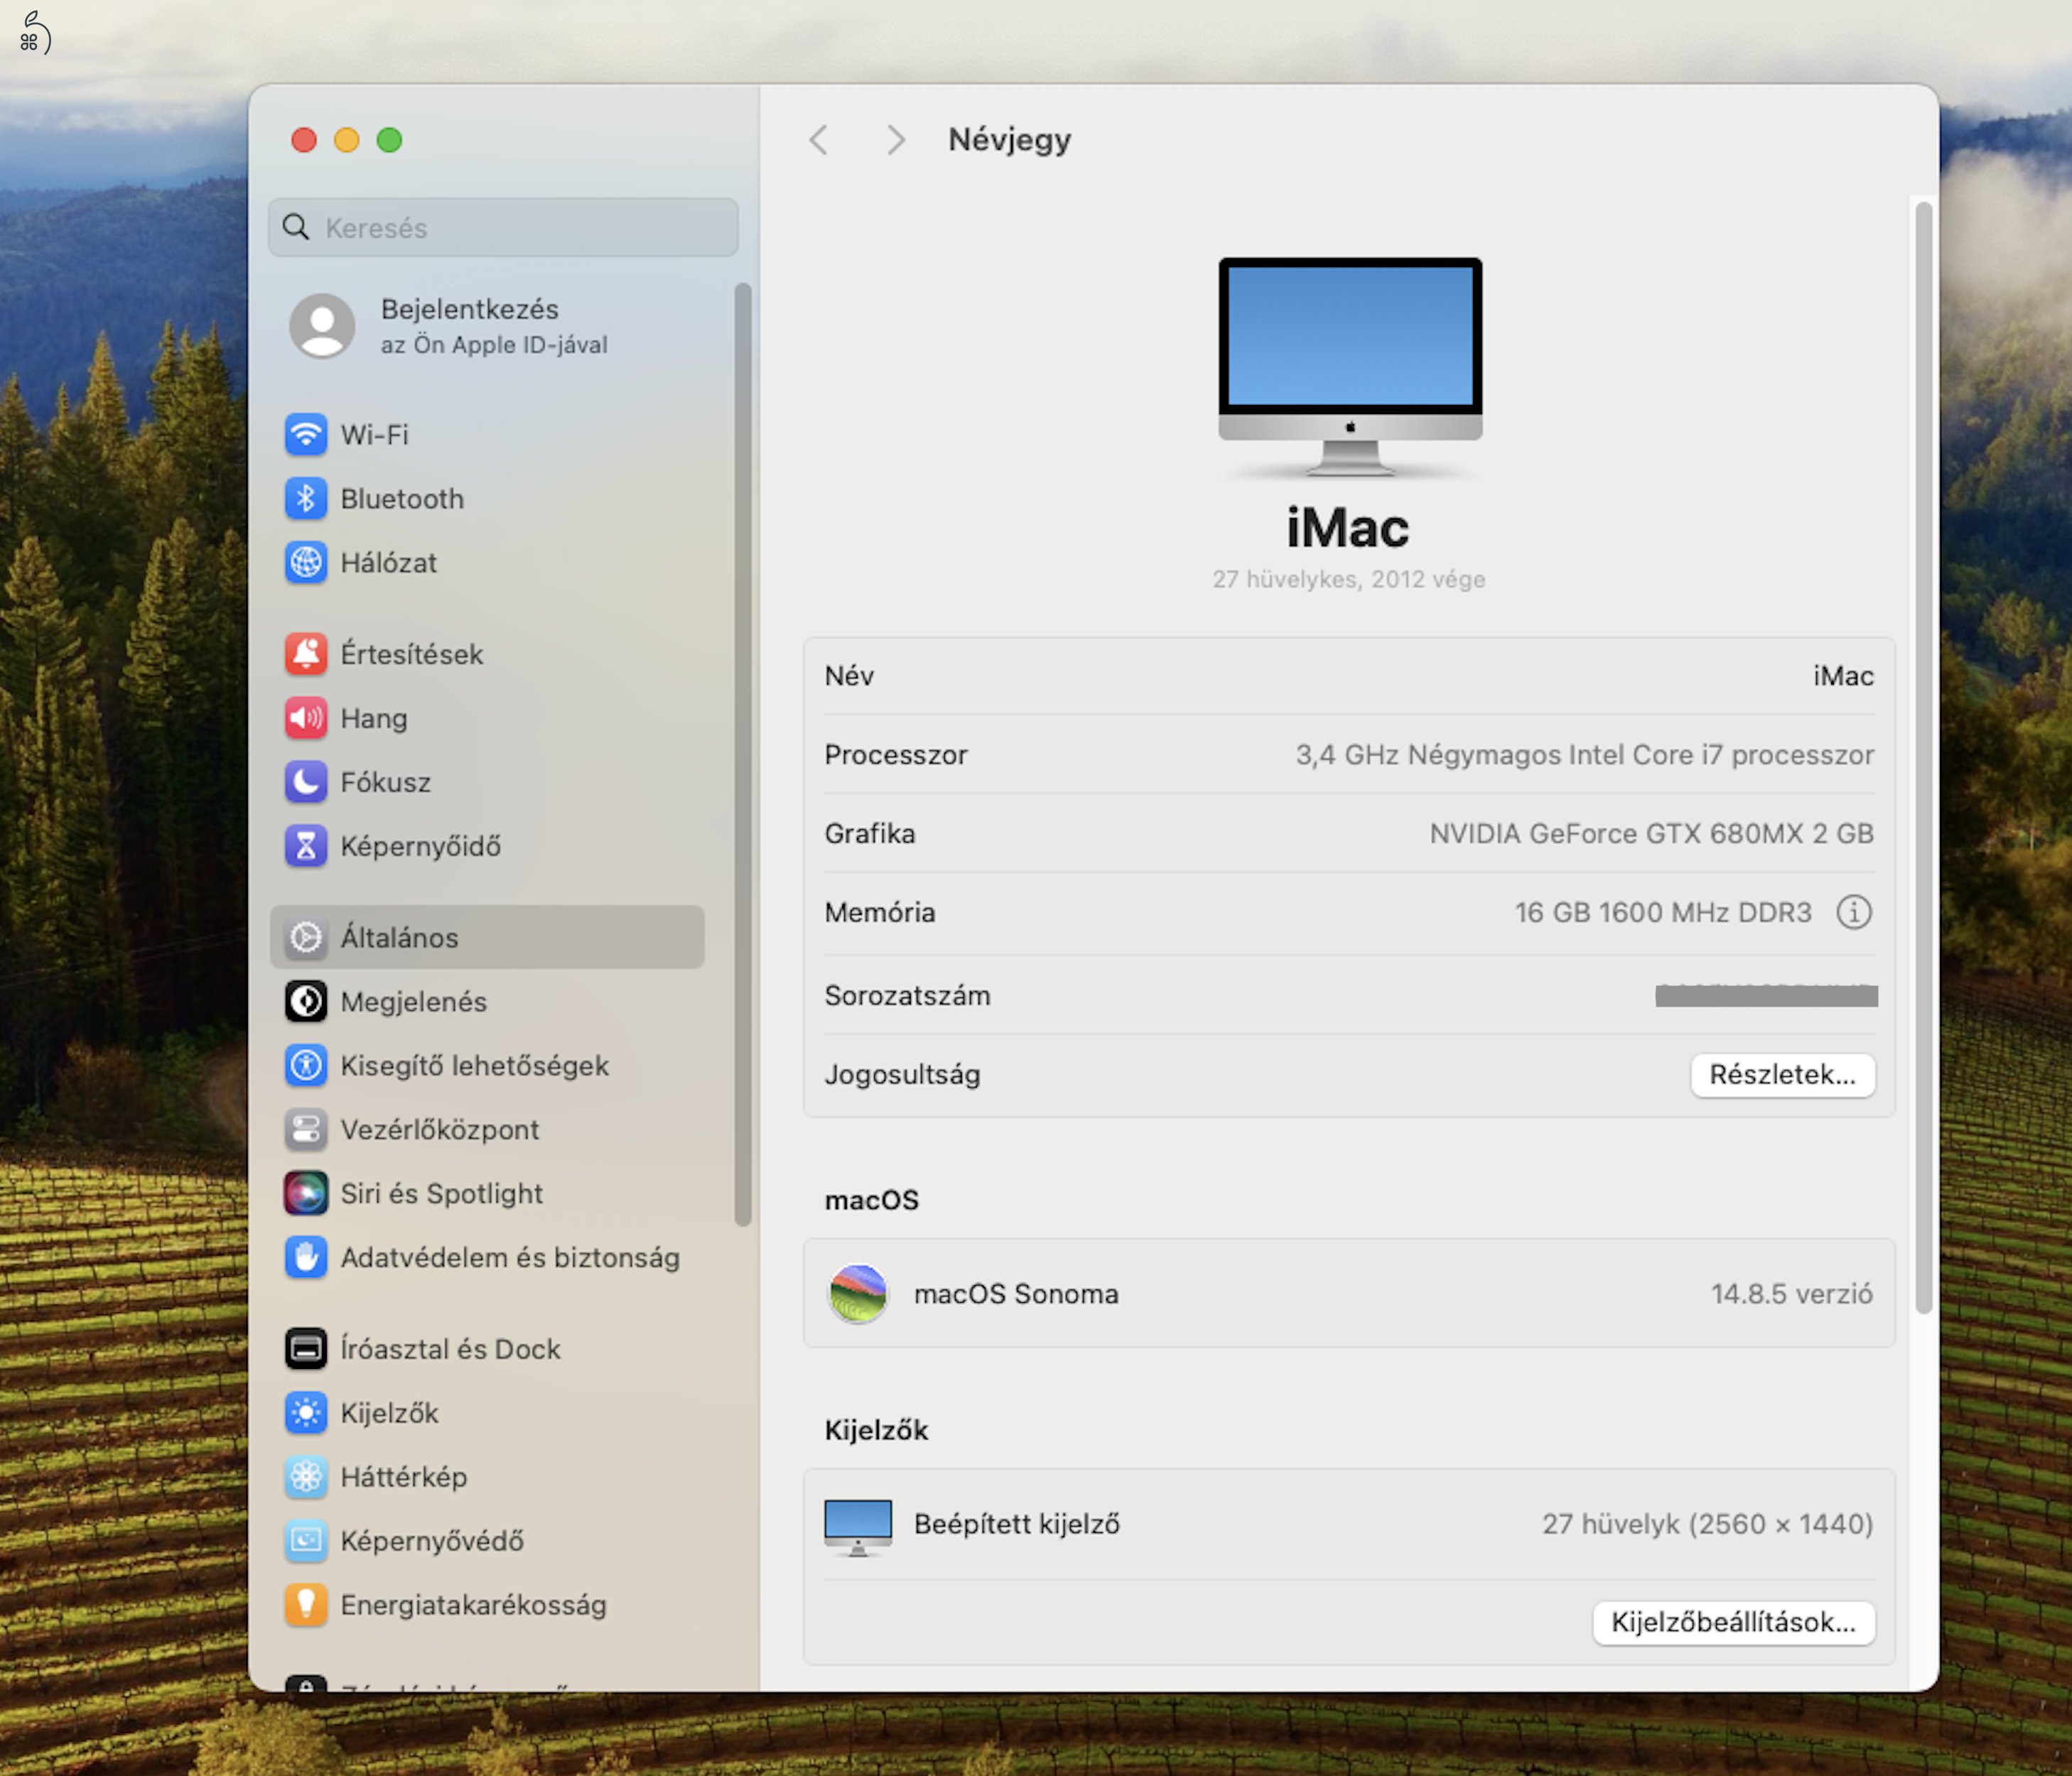Viewport: 2072px width, 1776px height.
Task: Open Kisegítő lehetőségek settings
Action: coord(308,1065)
